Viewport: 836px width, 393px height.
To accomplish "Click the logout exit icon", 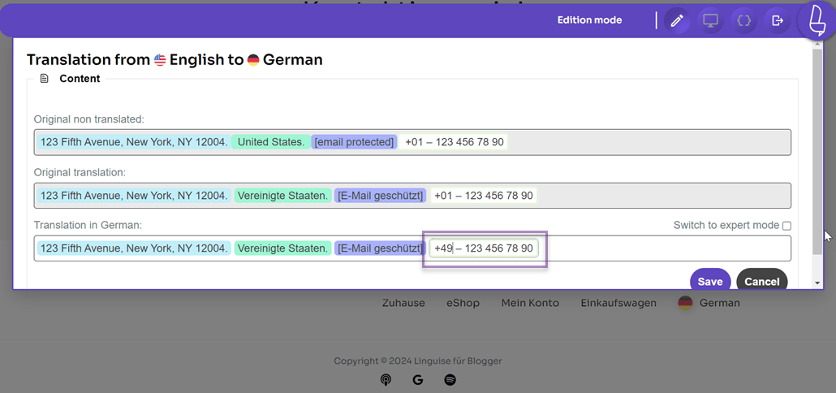I will (778, 21).
